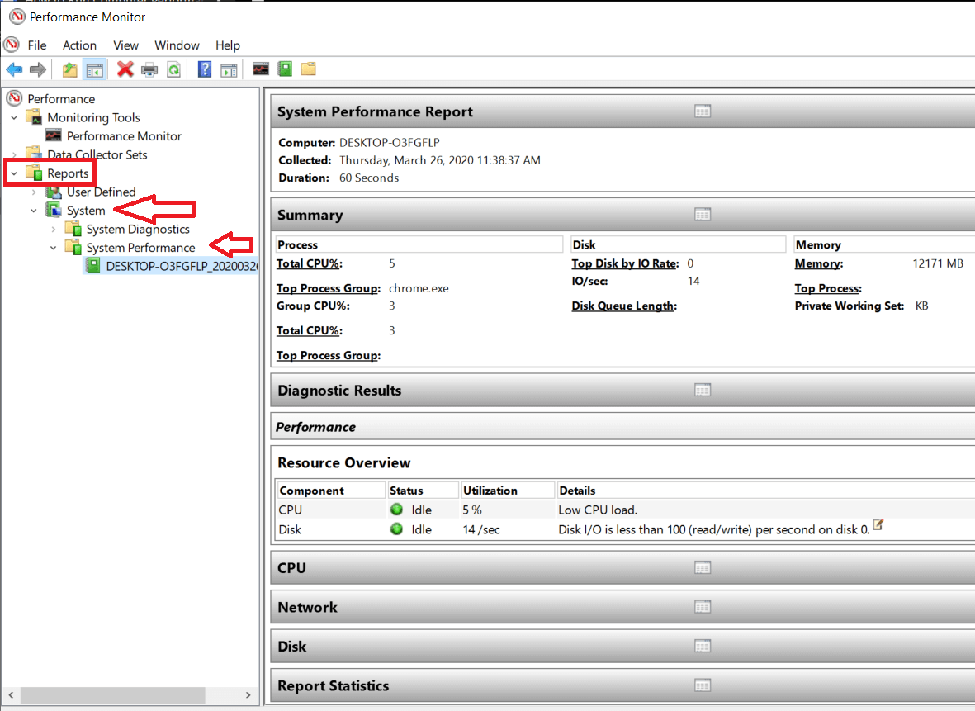Click the blue Back arrow in toolbar
The height and width of the screenshot is (711, 975).
coord(14,69)
